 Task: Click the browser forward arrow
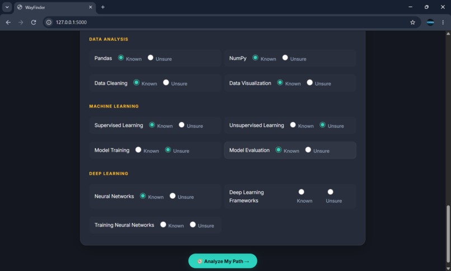pyautogui.click(x=21, y=22)
